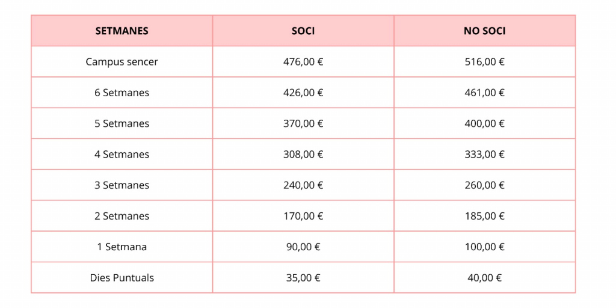Click the 516,00 € non-member price
The width and height of the screenshot is (616, 308).
[x=484, y=62]
